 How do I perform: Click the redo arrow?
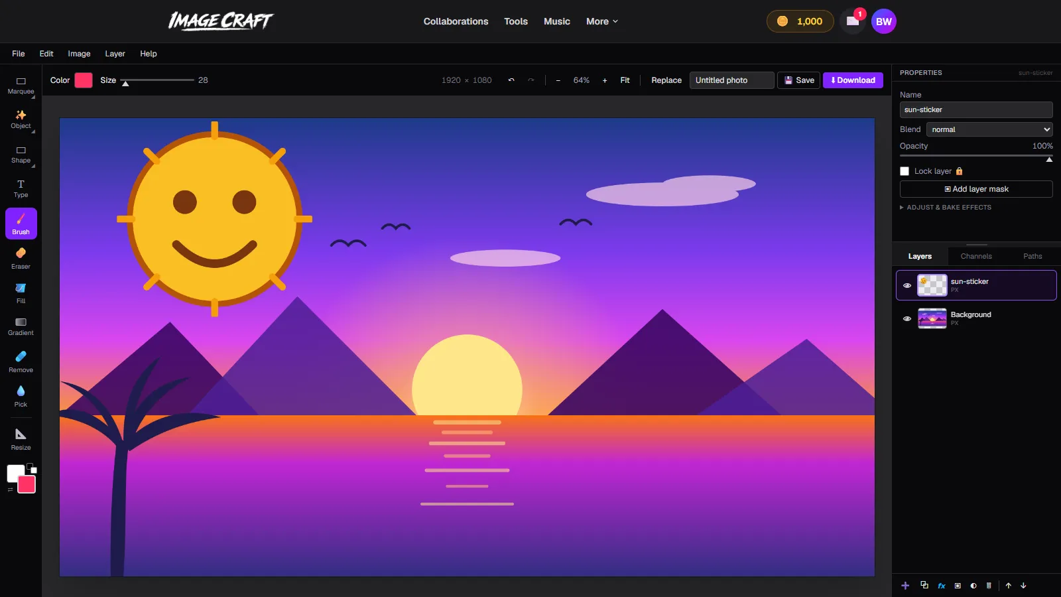click(530, 80)
